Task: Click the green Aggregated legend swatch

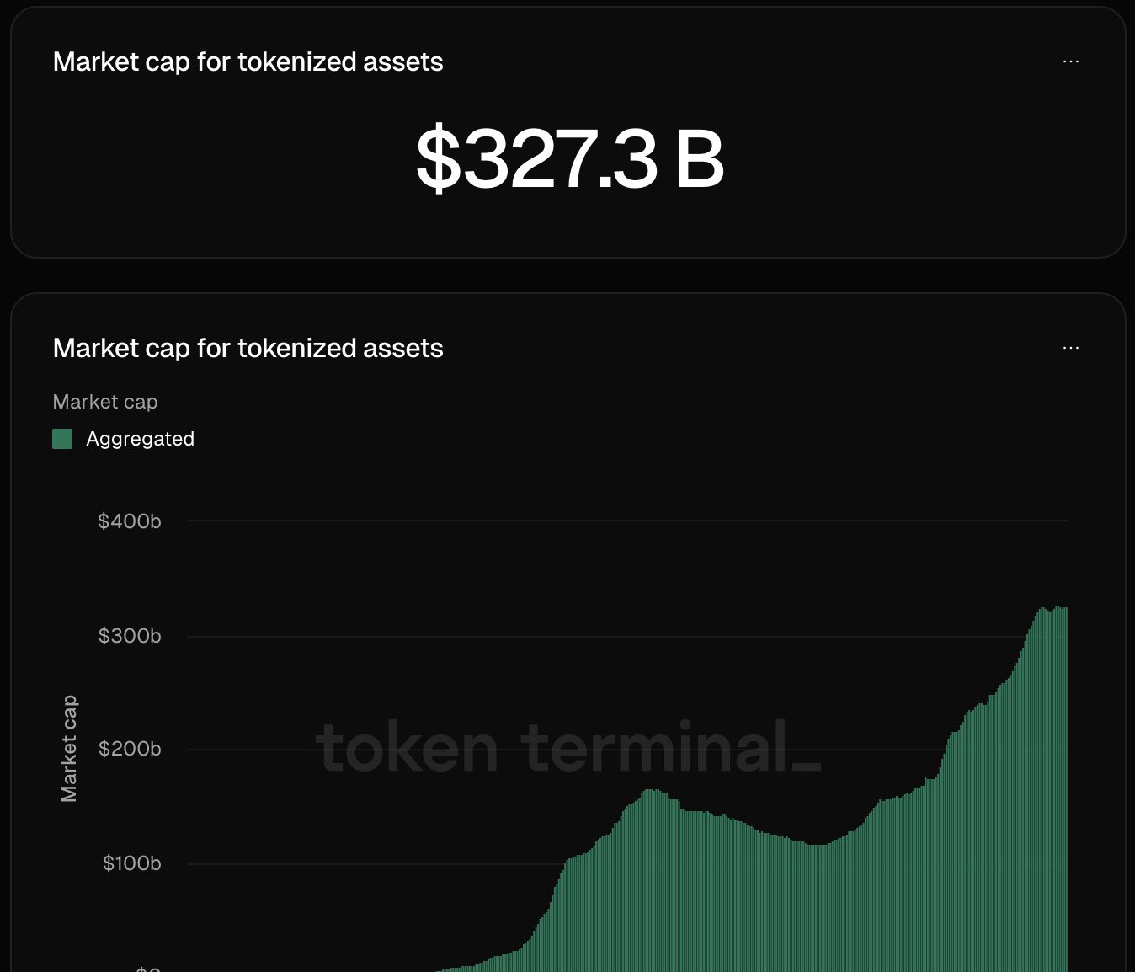Action: click(x=62, y=439)
